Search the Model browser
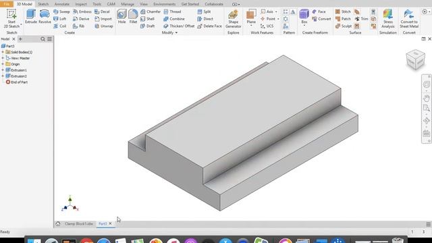432x243 pixels. 43,39
